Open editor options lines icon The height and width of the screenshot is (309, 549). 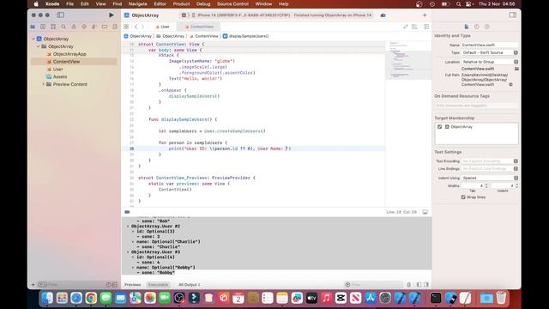pyautogui.click(x=414, y=27)
